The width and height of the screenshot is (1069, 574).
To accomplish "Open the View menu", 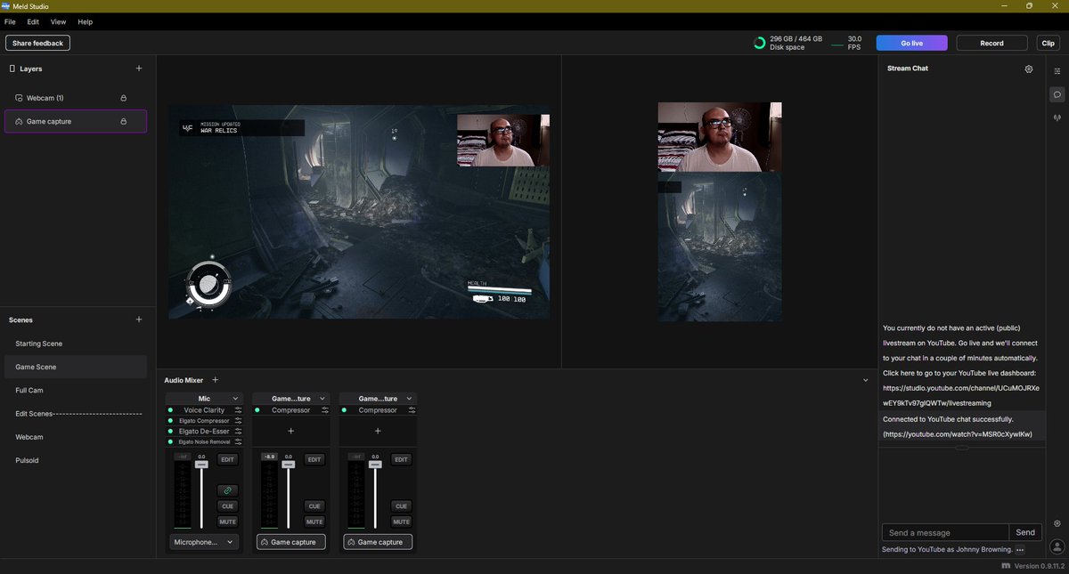I will 58,21.
